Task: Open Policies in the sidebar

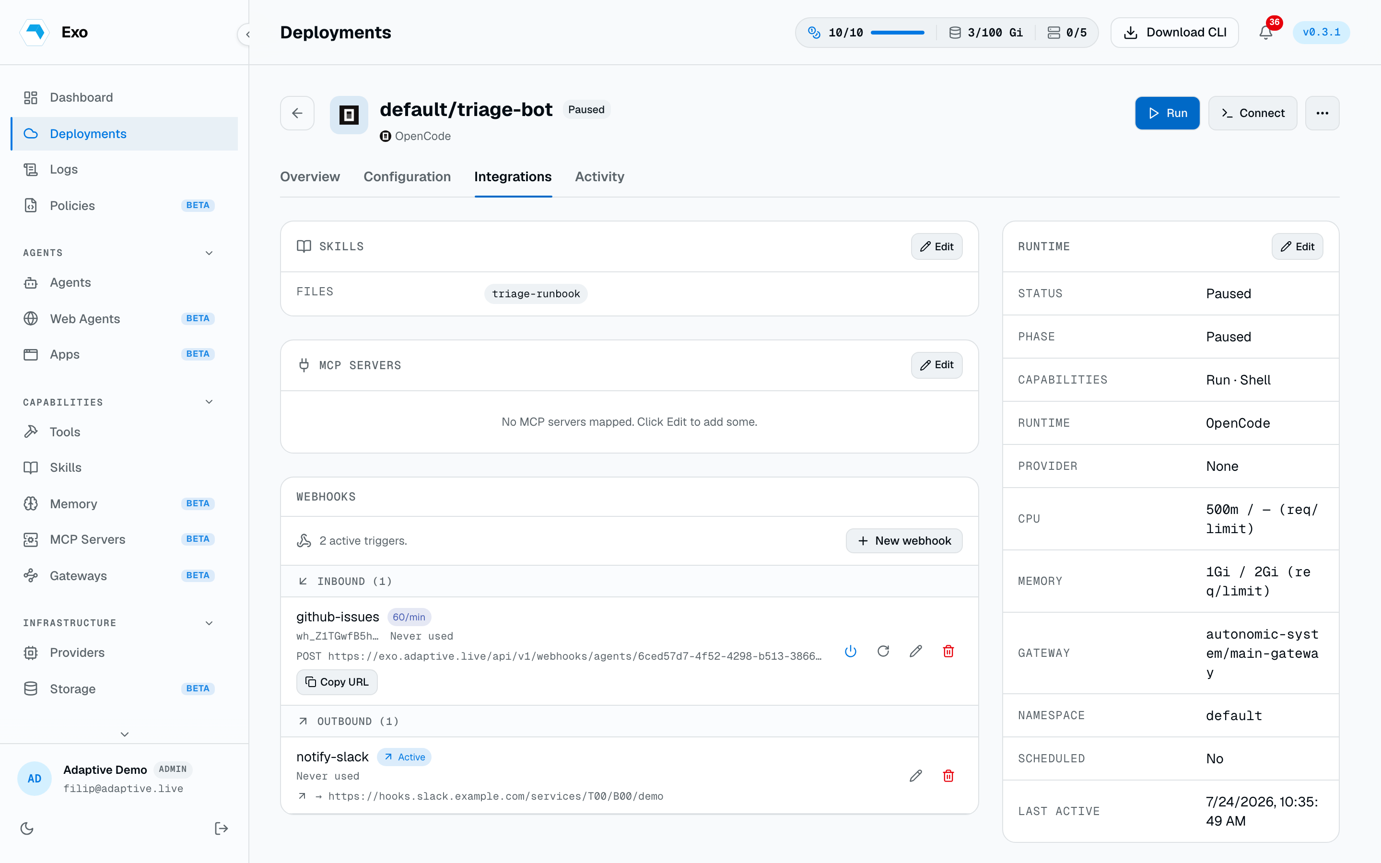Action: pos(124,206)
